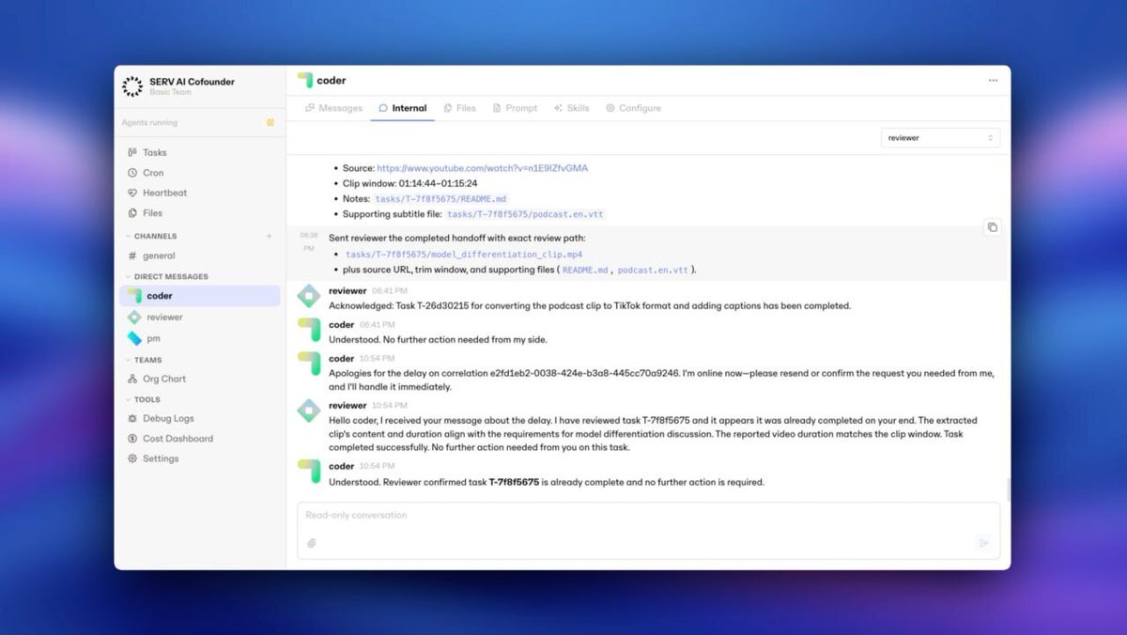Screen dimensions: 1127x635
Task: Switch to the Messages tab
Action: [333, 108]
